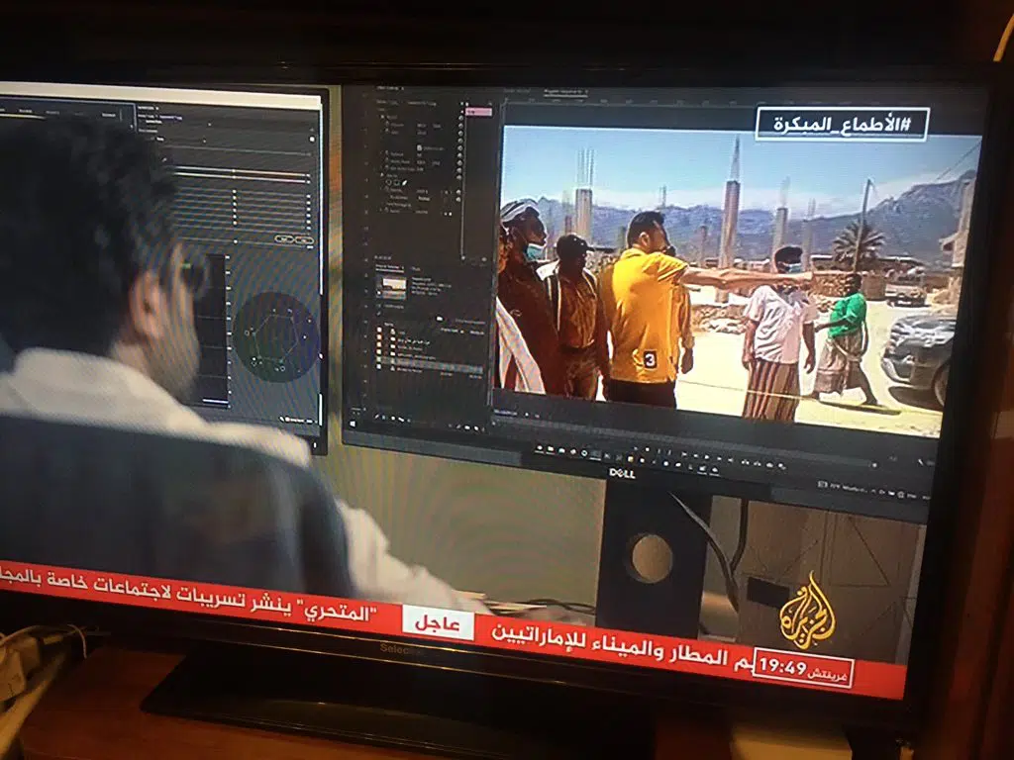Click the pink clip bar in Effect Controls timeline

pyautogui.click(x=478, y=112)
